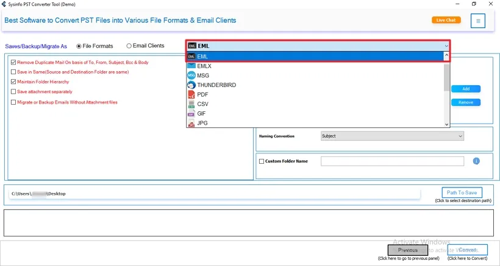Click the Path To Save button

coord(462,192)
